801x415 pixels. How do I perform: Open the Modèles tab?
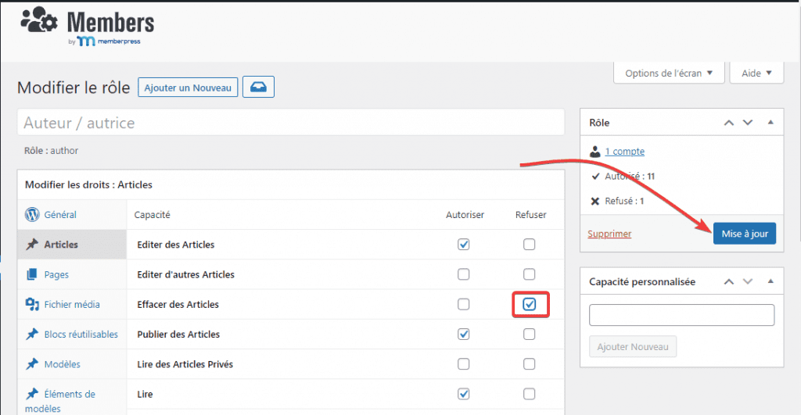tap(72, 364)
